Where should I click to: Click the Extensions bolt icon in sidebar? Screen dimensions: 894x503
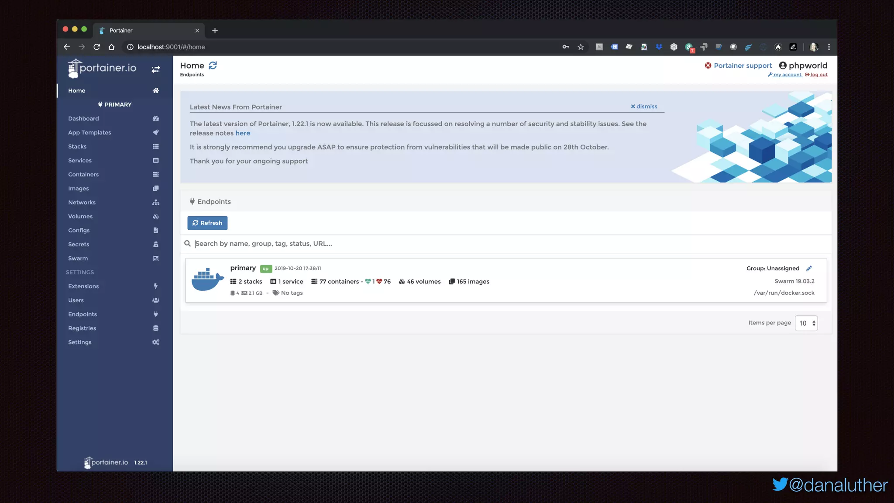click(x=156, y=286)
